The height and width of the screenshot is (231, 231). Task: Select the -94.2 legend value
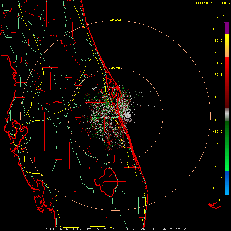217,177
